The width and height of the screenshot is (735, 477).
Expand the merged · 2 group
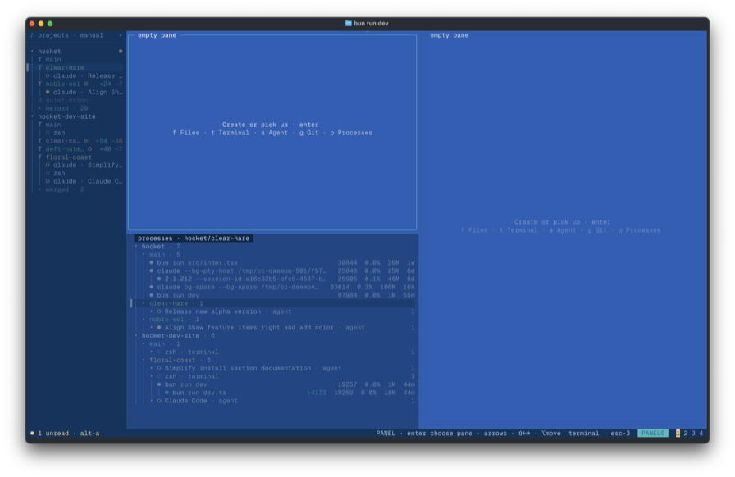(x=40, y=189)
